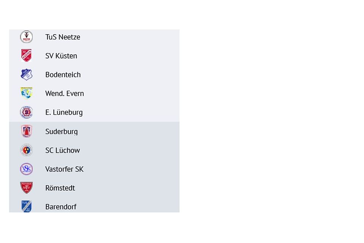Open the Barendorf team link
This screenshot has width=364, height=243.
point(61,207)
